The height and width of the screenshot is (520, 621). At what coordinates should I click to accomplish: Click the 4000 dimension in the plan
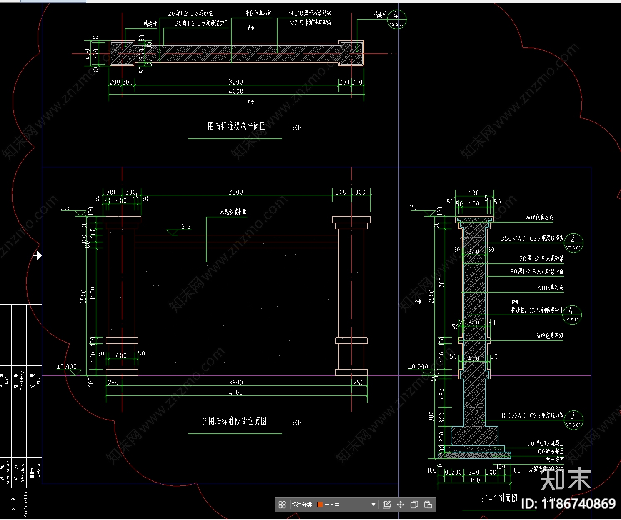[236, 91]
